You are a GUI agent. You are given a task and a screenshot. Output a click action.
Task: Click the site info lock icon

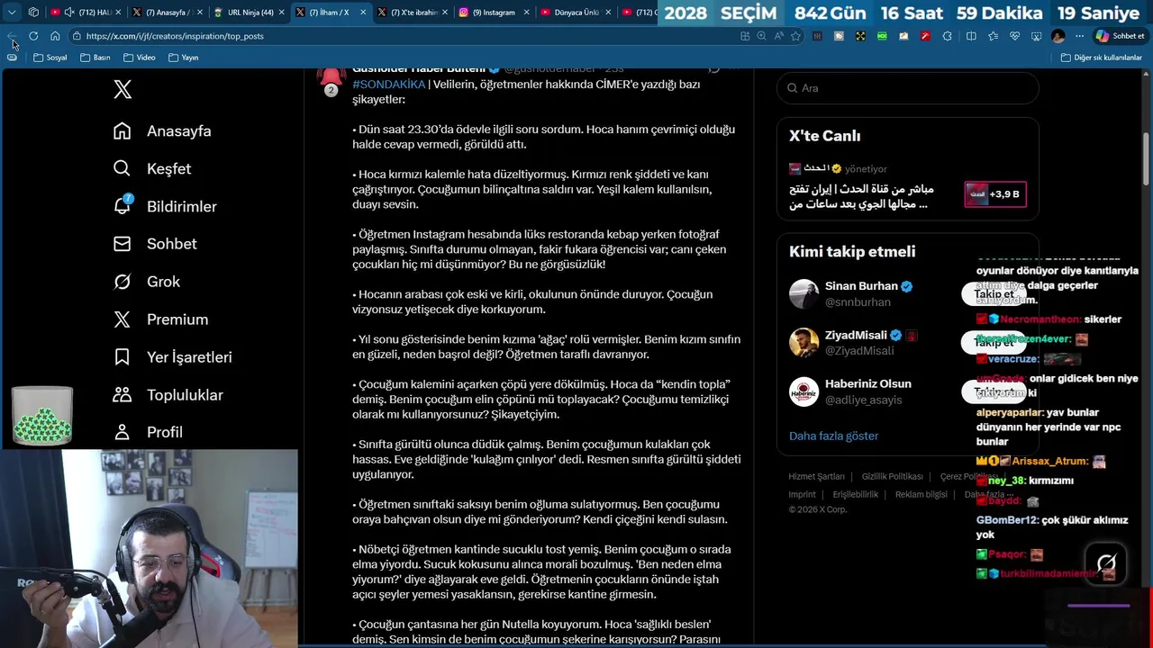click(77, 36)
